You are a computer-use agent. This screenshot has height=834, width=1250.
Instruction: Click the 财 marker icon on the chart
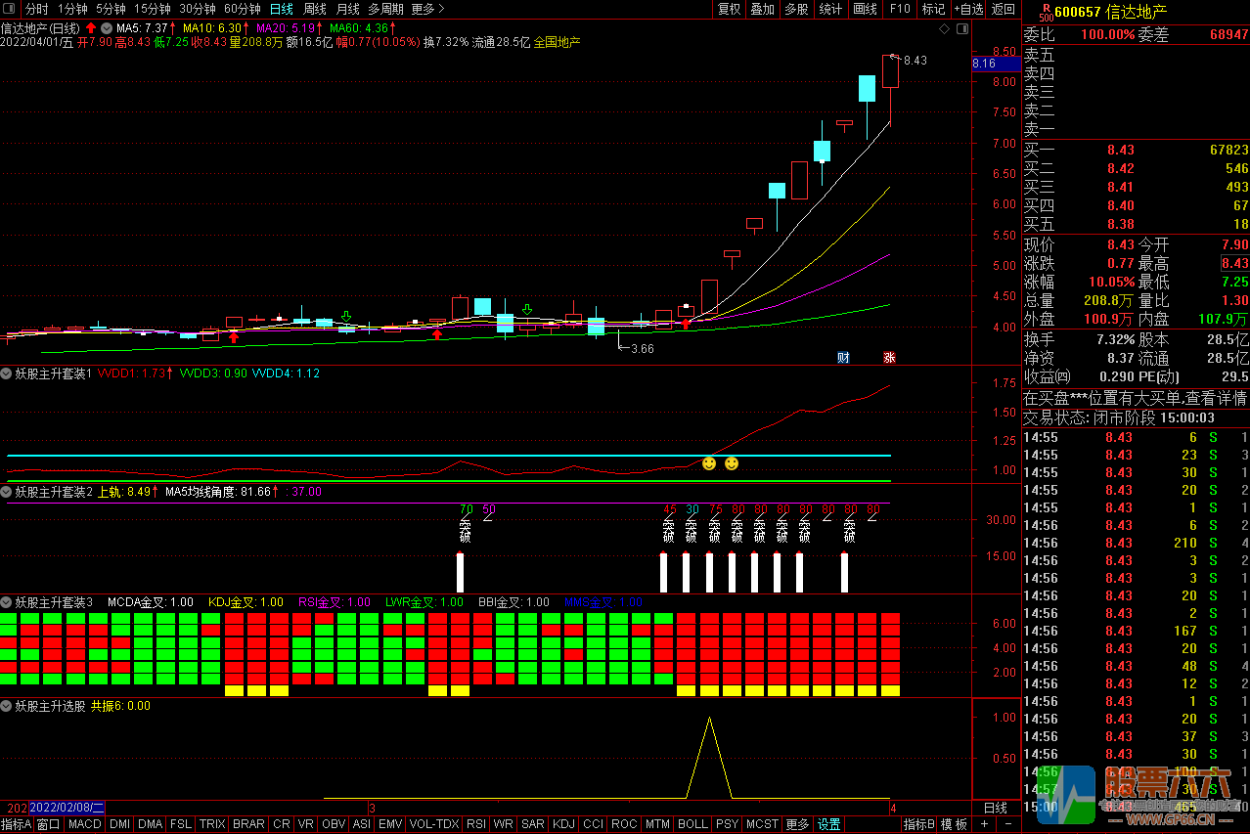(843, 357)
